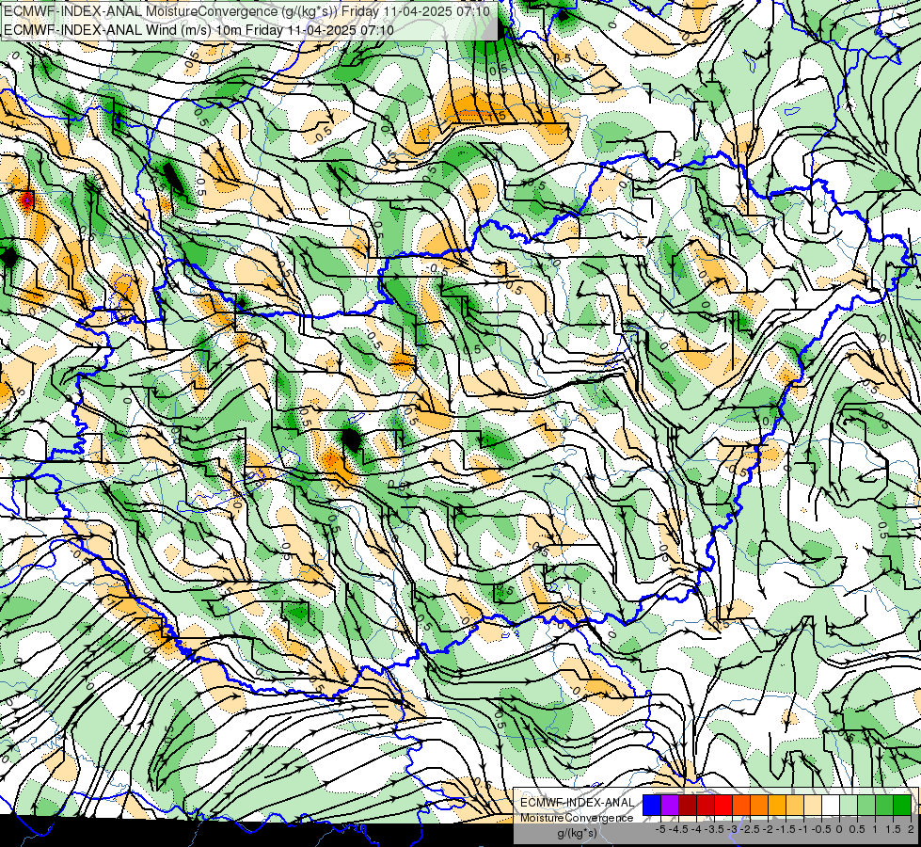Click the -4.5 tick label in the legend
This screenshot has width=921, height=847.
pos(678,829)
